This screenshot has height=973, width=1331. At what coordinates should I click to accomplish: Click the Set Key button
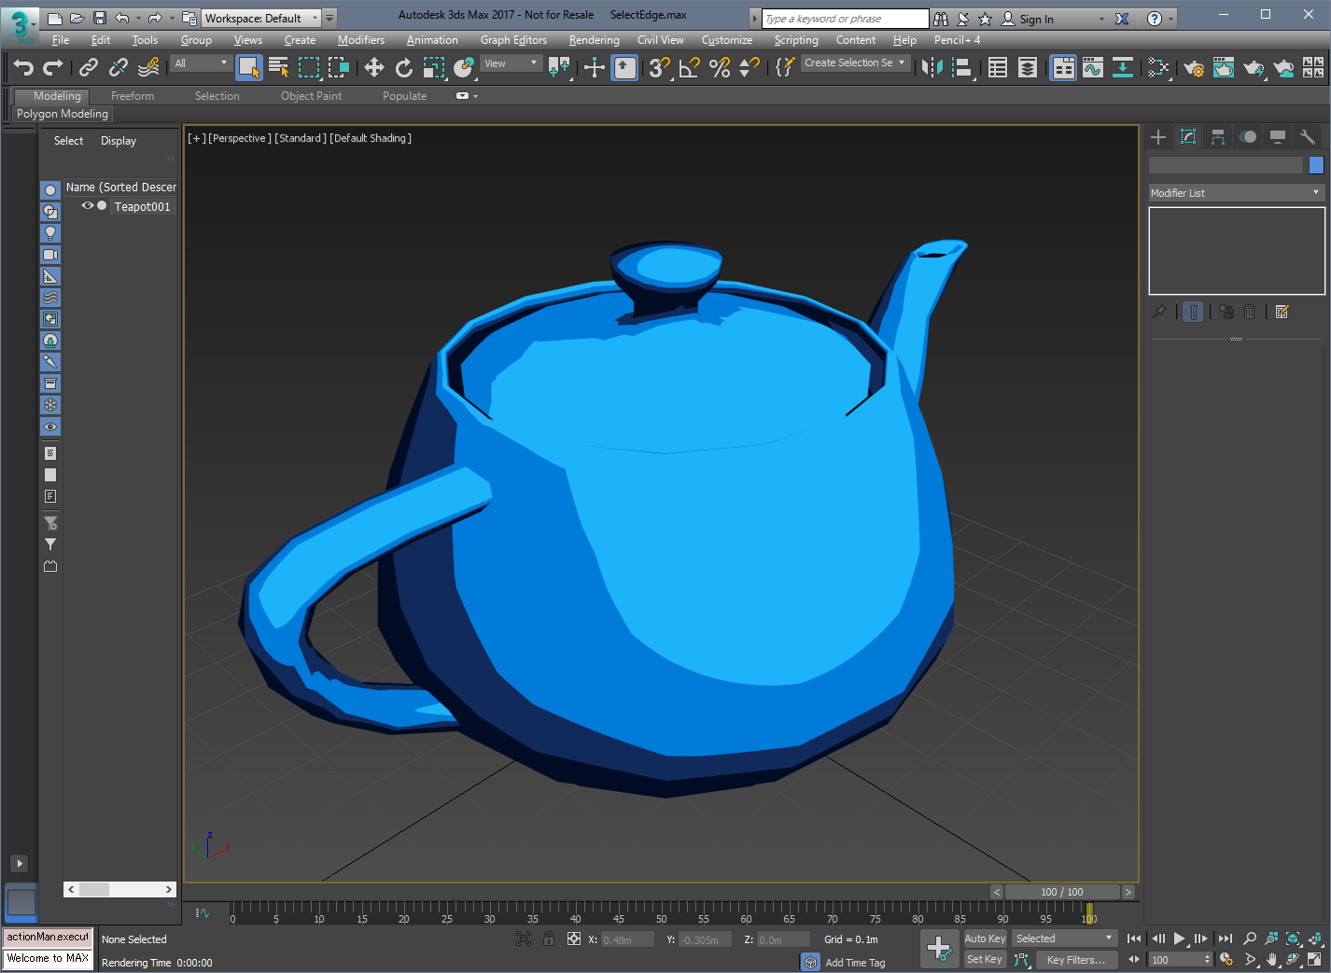coord(985,959)
